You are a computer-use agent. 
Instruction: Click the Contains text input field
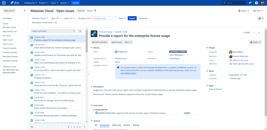105,18
